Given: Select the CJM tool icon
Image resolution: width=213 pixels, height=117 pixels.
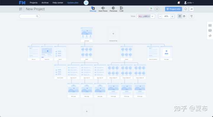Looking at the screenshot, I should (121, 9).
